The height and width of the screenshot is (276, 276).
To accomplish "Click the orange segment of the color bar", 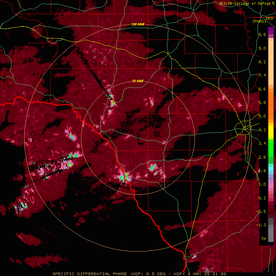I will click(x=271, y=104).
